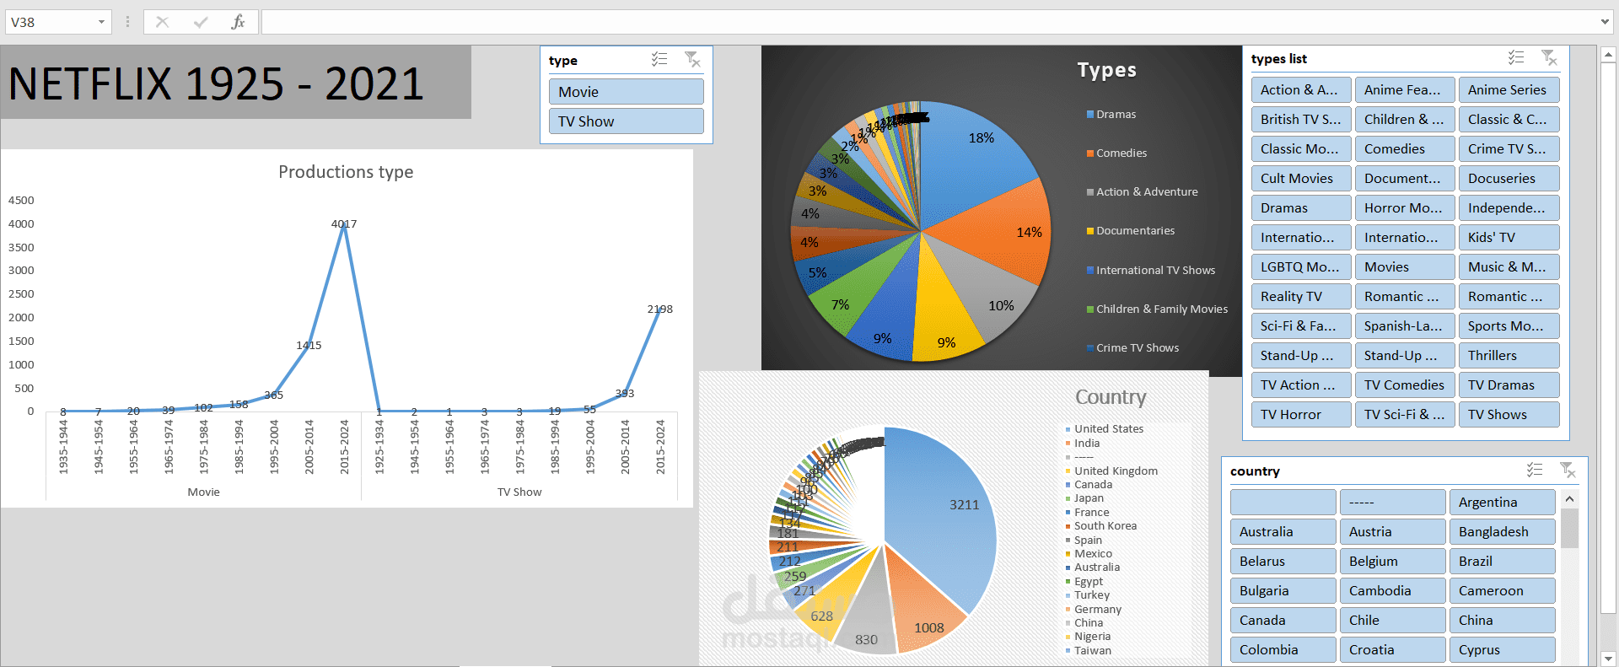Click Comedies legend orange swatch
Viewport: 1619px width, 667px height.
(x=1090, y=153)
